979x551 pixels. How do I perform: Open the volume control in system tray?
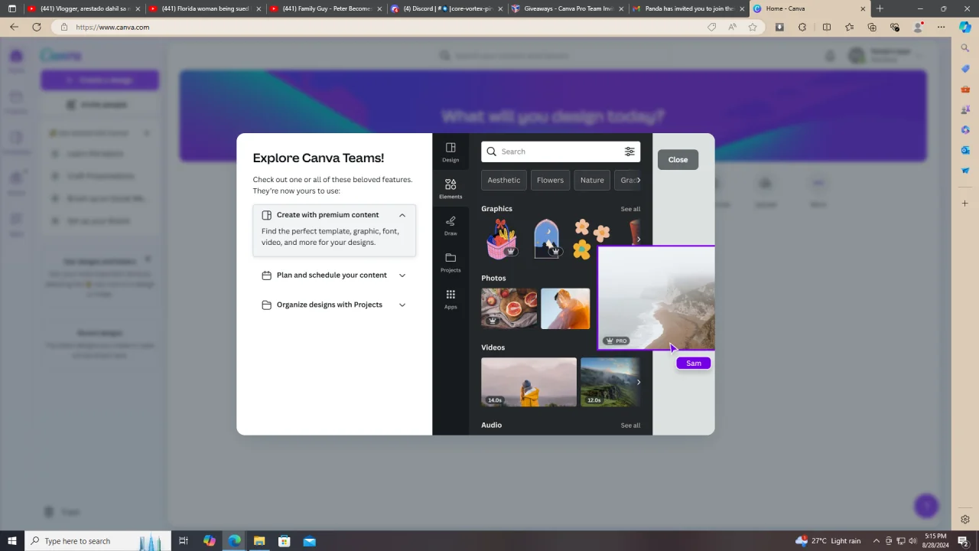(912, 541)
